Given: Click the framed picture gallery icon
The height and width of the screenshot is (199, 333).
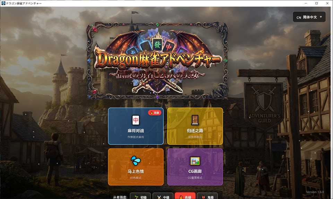Looking at the screenshot, I should 195,161.
